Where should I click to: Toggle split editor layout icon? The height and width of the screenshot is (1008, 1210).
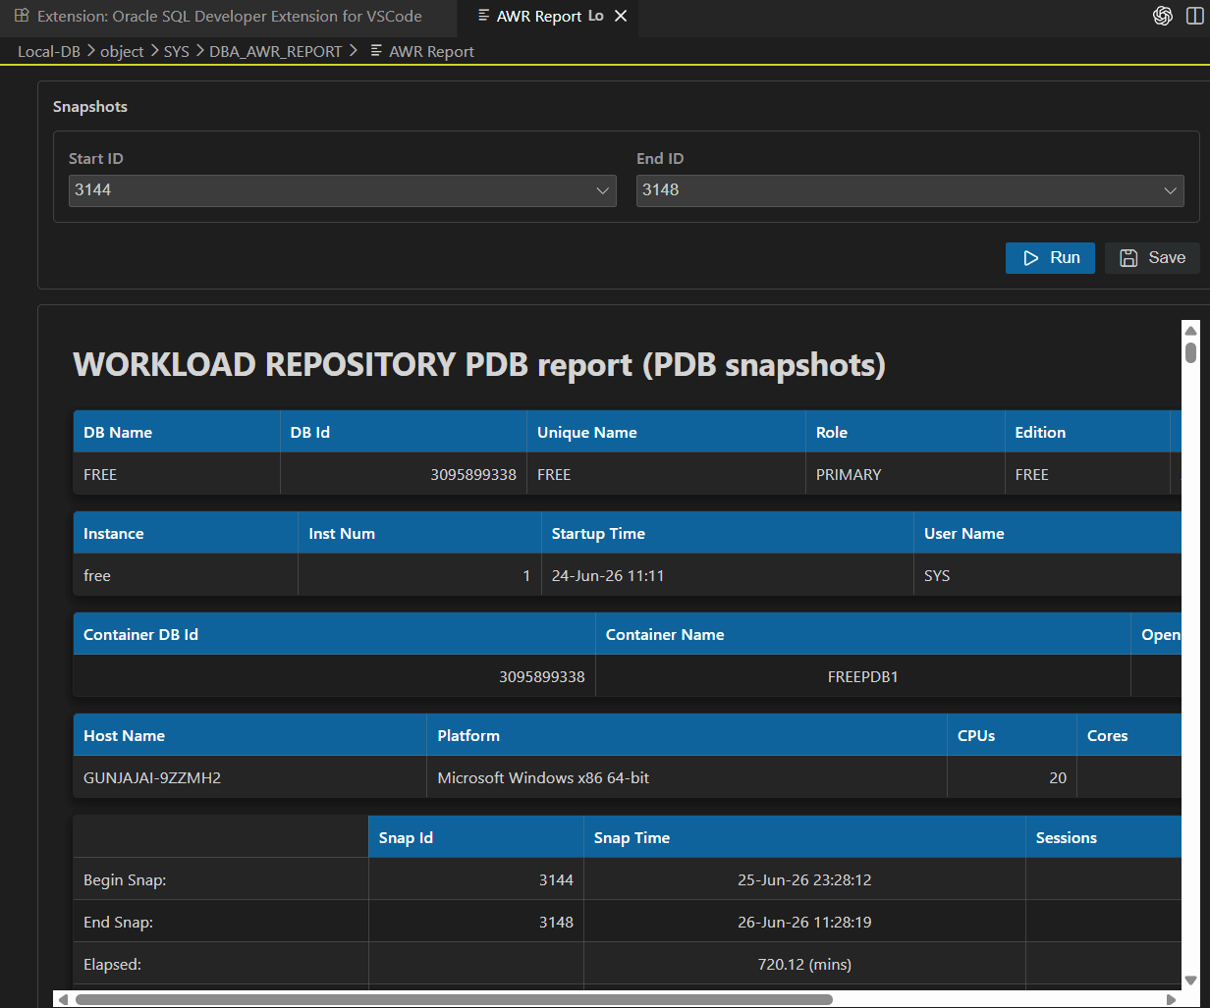tap(1193, 16)
